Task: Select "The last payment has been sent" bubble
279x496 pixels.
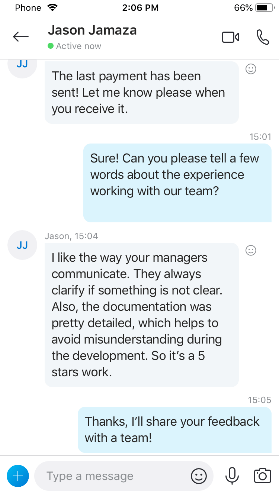Action: click(142, 92)
